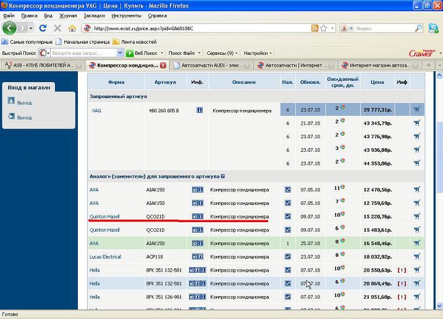Click the second Выход link in sidebar
Screen dimensions: 443x319
tap(24, 117)
